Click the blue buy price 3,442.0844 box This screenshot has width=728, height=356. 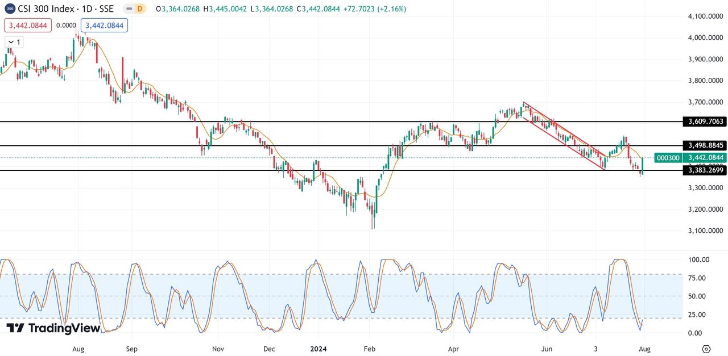click(104, 25)
